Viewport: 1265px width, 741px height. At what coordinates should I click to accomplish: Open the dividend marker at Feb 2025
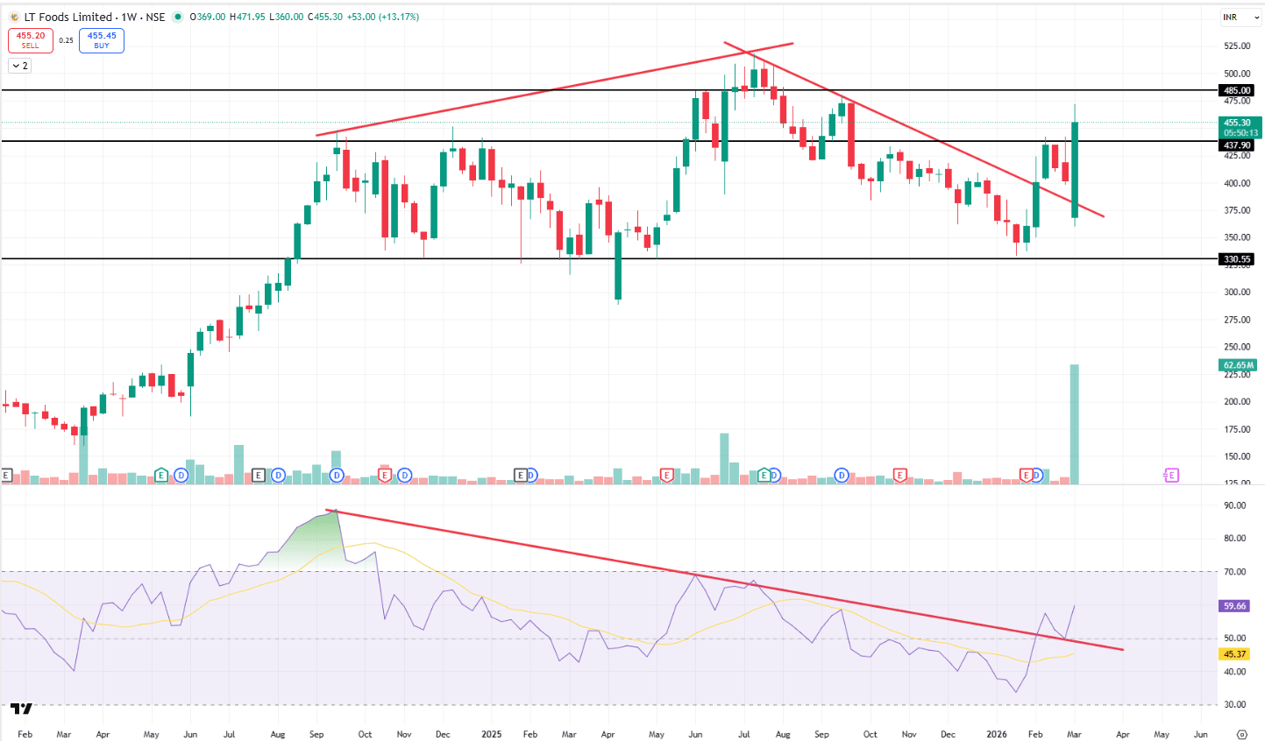point(531,475)
